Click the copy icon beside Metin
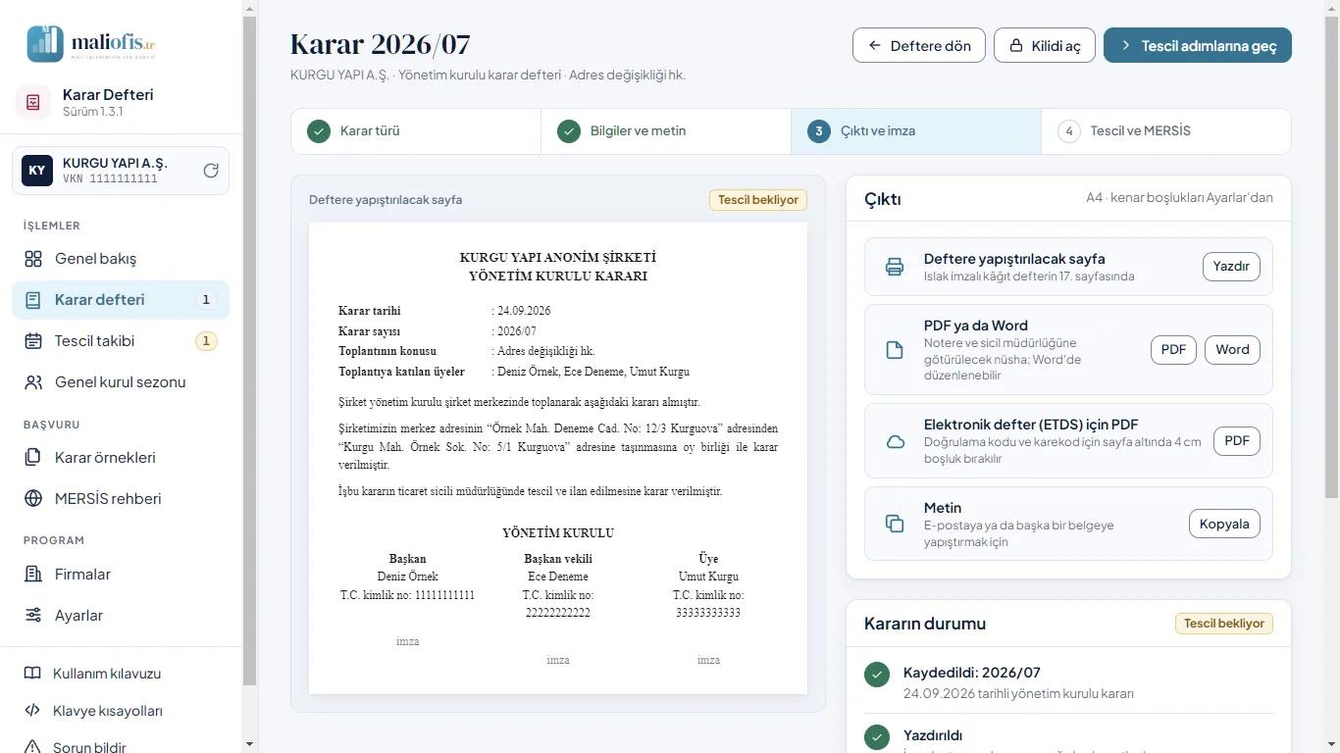 [x=895, y=524]
